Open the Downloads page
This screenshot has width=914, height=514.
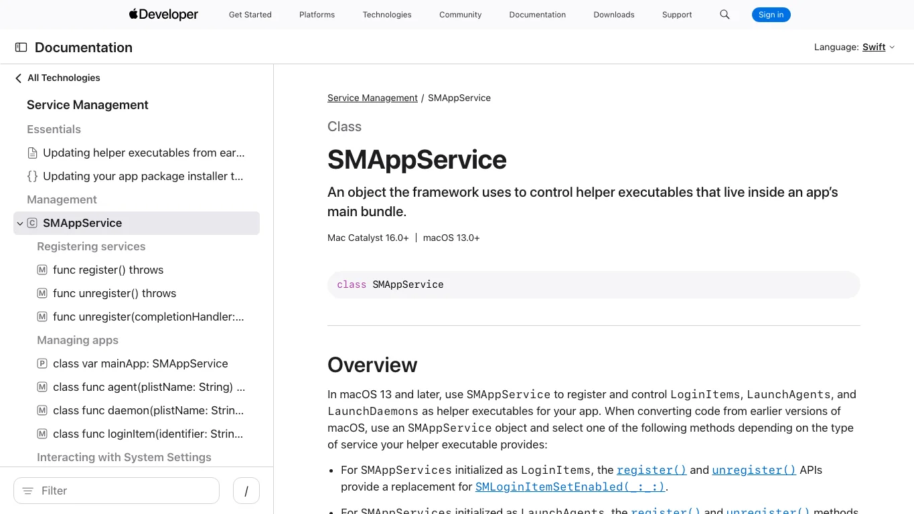click(x=614, y=15)
